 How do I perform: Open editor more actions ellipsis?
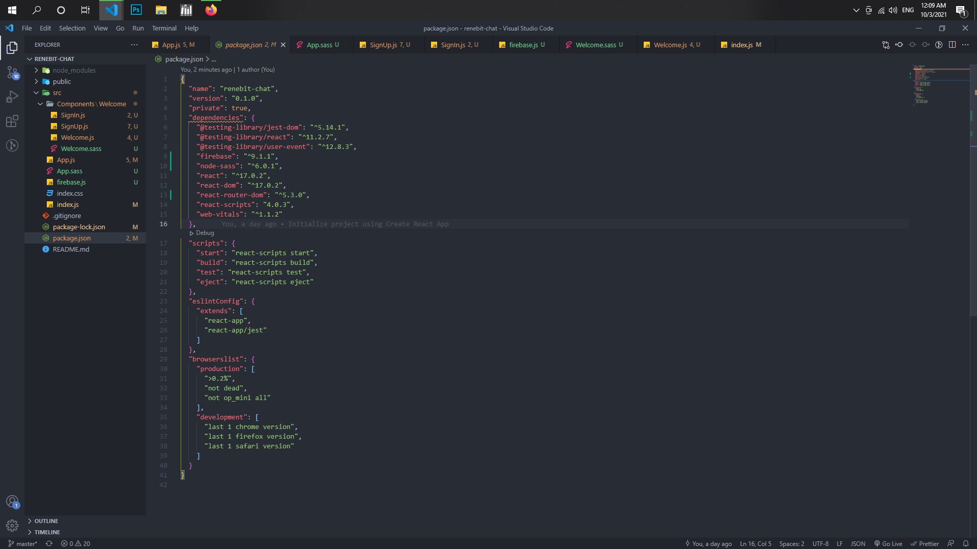pyautogui.click(x=965, y=45)
